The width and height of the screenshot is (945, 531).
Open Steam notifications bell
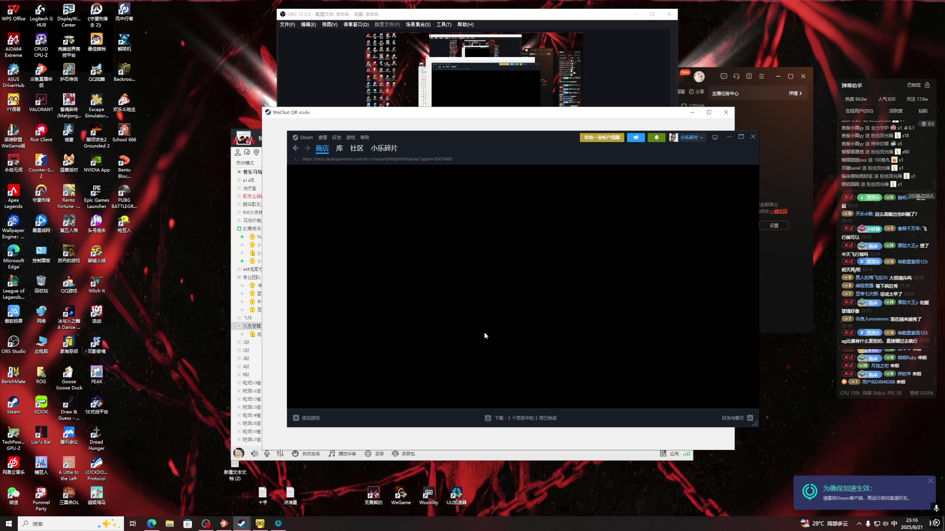click(x=657, y=138)
